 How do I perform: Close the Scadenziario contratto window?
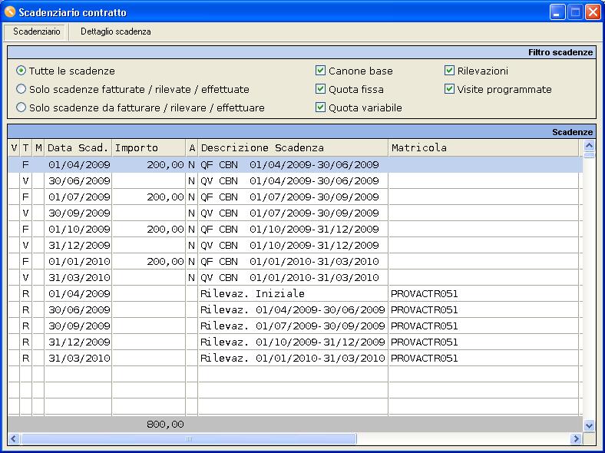(592, 12)
